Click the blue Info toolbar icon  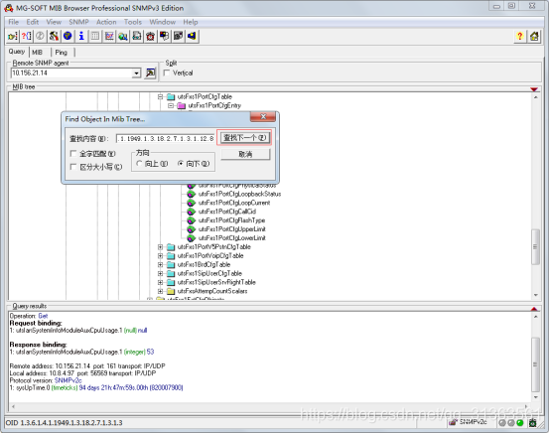click(x=81, y=36)
